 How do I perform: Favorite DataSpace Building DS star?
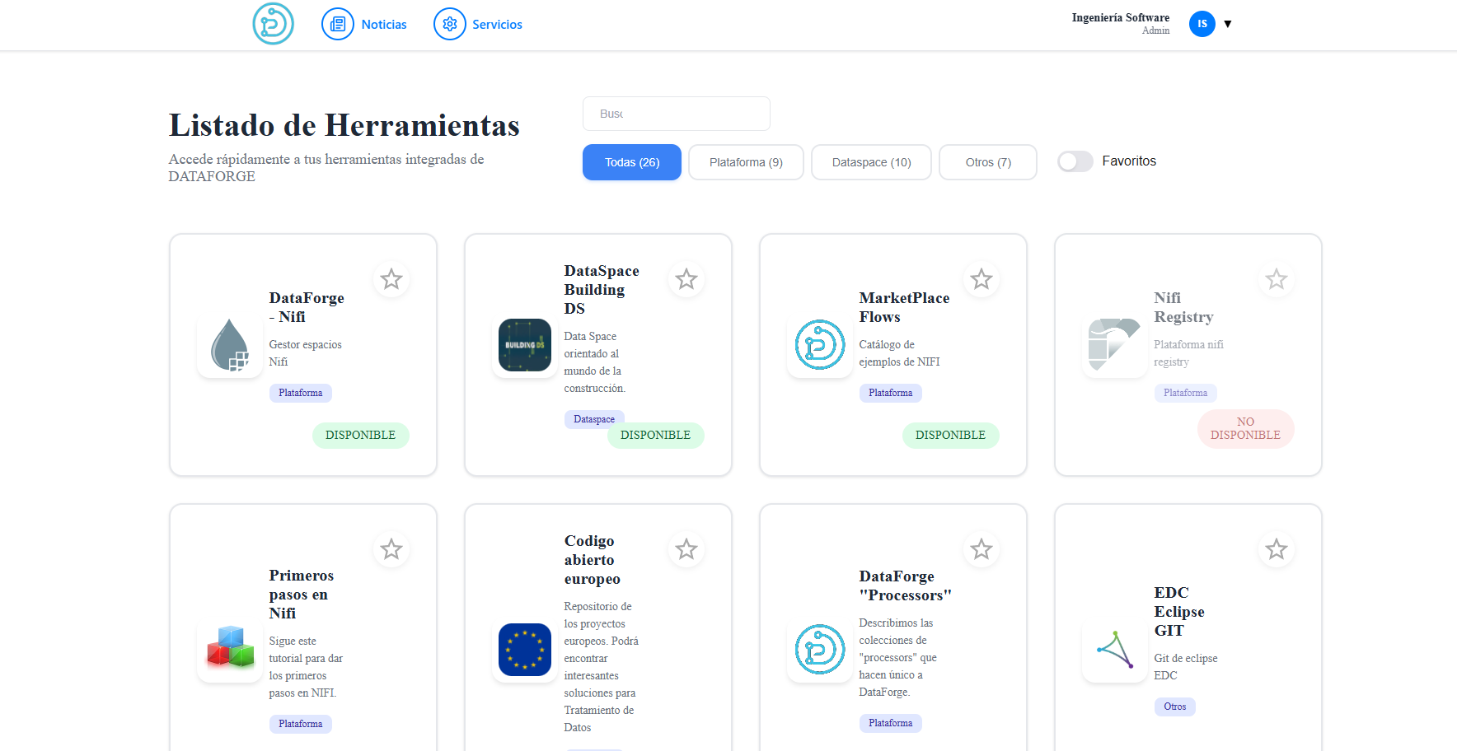(x=686, y=279)
